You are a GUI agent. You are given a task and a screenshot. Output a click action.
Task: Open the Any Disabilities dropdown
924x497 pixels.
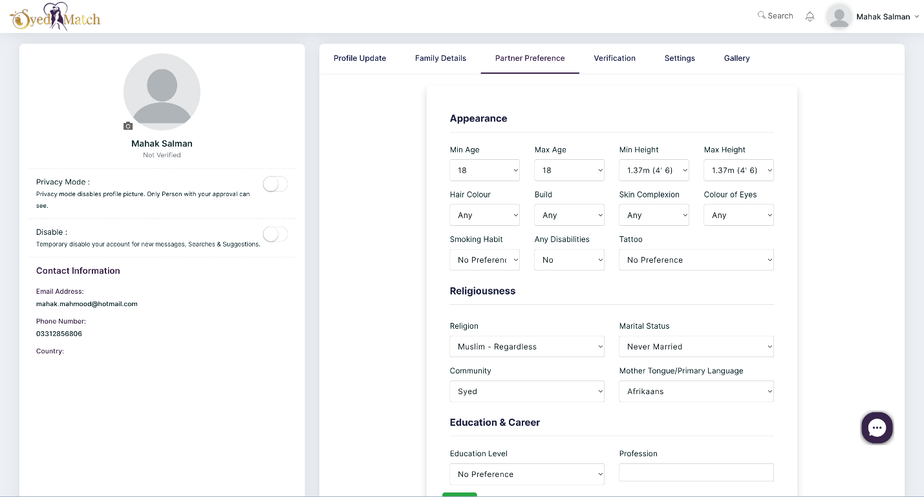[570, 260]
